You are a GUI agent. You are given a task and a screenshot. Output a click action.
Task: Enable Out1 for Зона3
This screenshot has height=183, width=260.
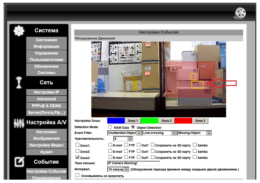(x=139, y=157)
